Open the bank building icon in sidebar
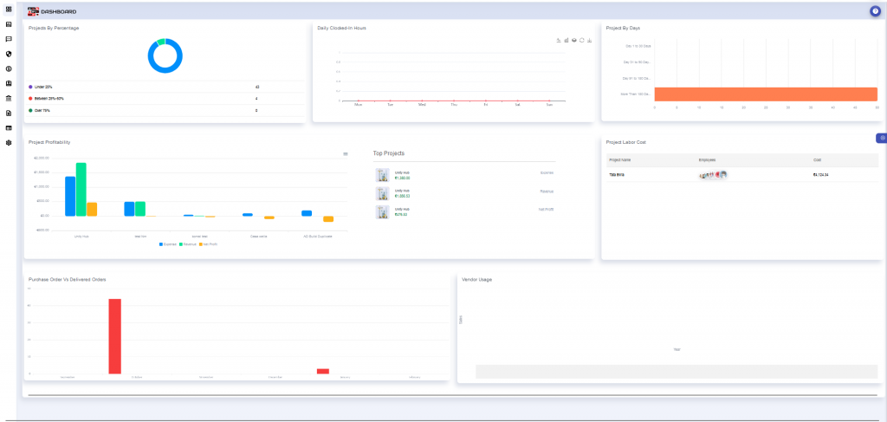Viewport: 887px width, 422px height. pos(8,98)
